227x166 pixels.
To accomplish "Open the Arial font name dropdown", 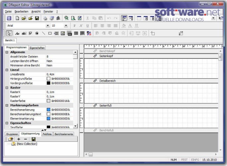I will (x=48, y=26).
